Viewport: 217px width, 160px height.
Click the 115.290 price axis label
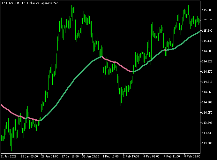pos(208,31)
